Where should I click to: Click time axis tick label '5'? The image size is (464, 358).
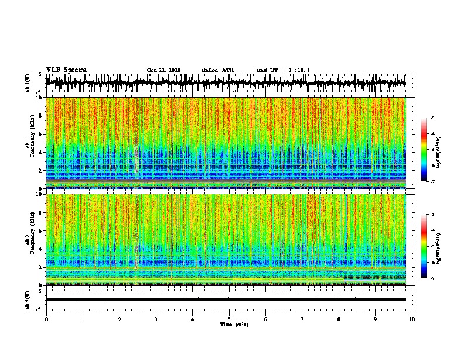229,319
